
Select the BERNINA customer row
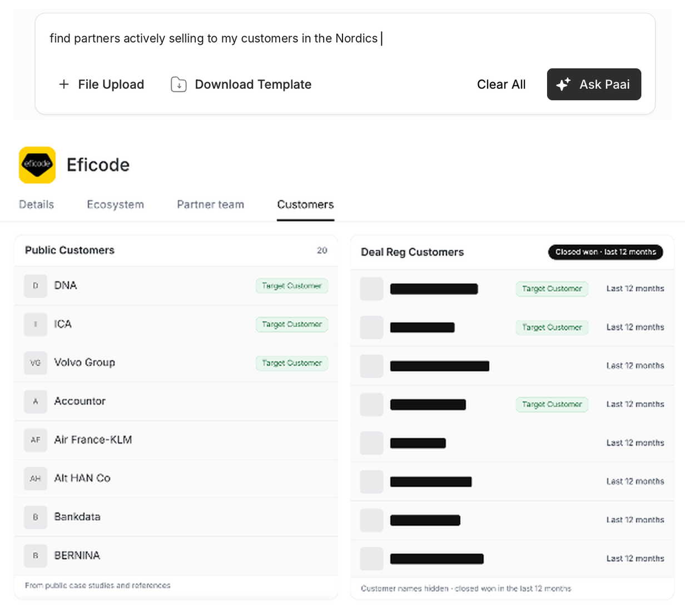(176, 555)
